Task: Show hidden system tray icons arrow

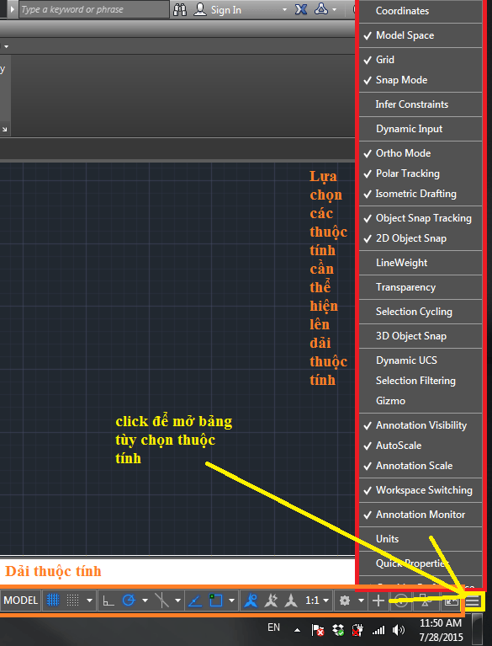Action: pyautogui.click(x=297, y=630)
